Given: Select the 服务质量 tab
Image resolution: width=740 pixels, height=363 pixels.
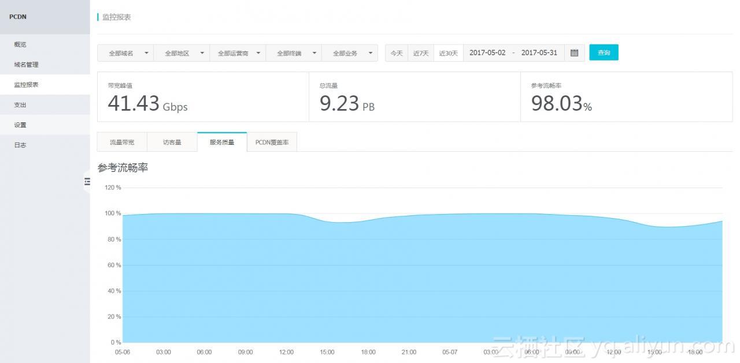Looking at the screenshot, I should (x=222, y=142).
